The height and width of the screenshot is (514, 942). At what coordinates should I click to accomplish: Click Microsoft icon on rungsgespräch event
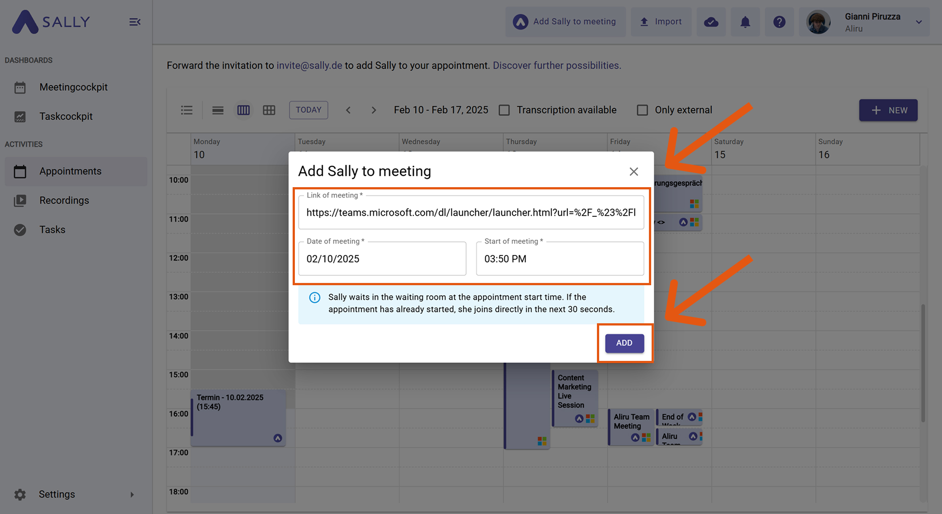(x=694, y=204)
